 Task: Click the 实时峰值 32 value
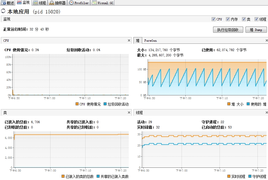158,127
